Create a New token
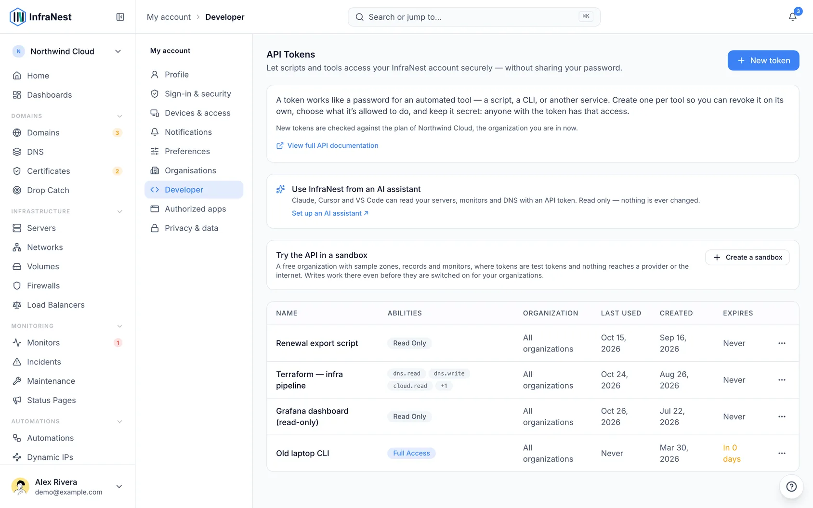 tap(763, 60)
